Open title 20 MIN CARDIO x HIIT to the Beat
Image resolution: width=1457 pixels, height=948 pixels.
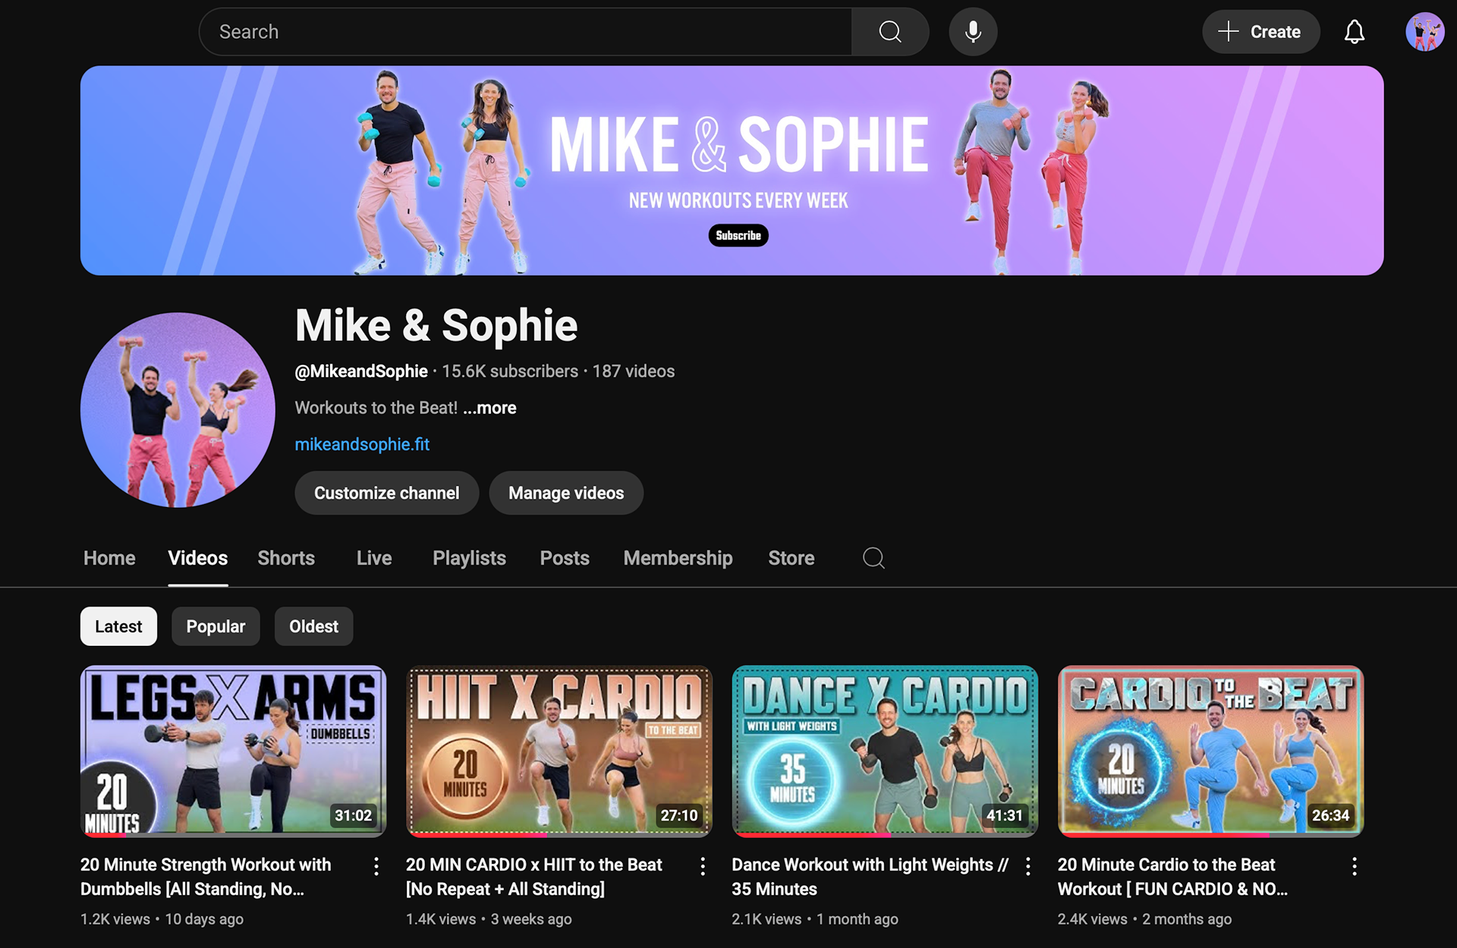[534, 877]
